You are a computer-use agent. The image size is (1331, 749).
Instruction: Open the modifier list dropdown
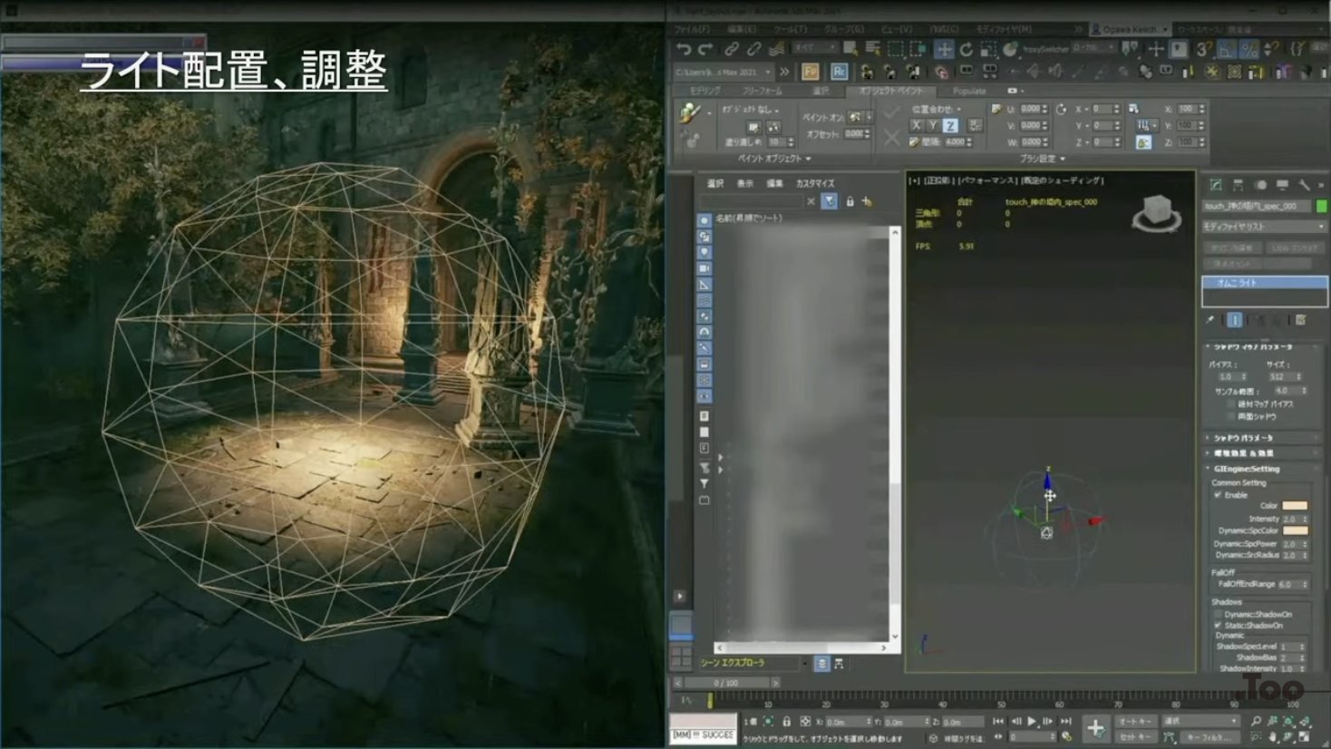(1263, 226)
